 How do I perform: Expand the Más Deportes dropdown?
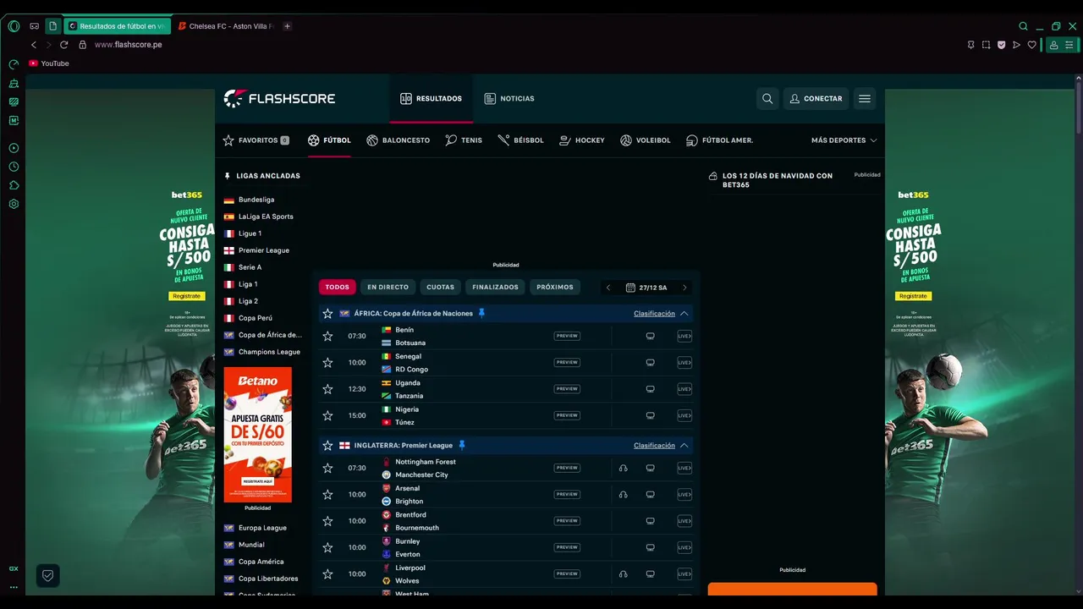(844, 140)
